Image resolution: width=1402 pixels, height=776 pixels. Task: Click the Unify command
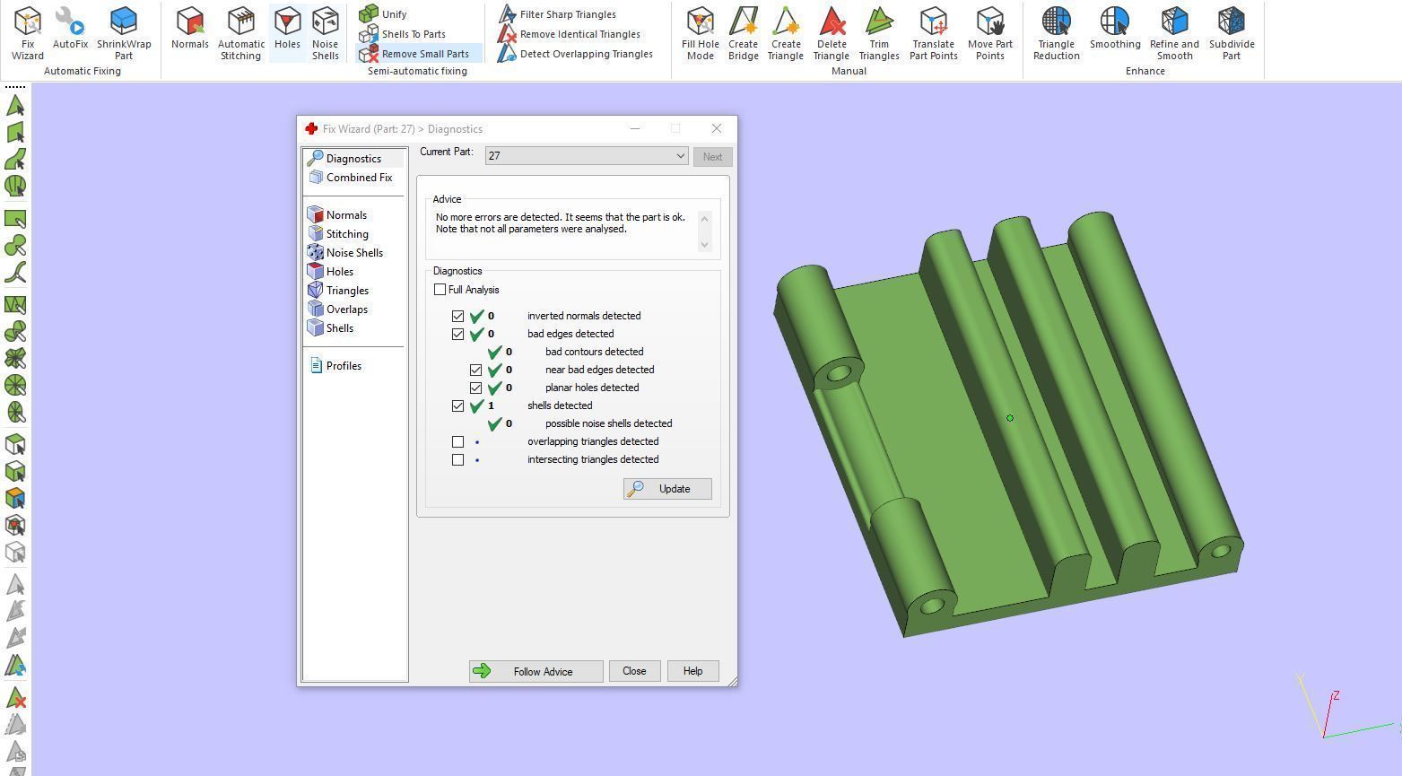tap(383, 14)
